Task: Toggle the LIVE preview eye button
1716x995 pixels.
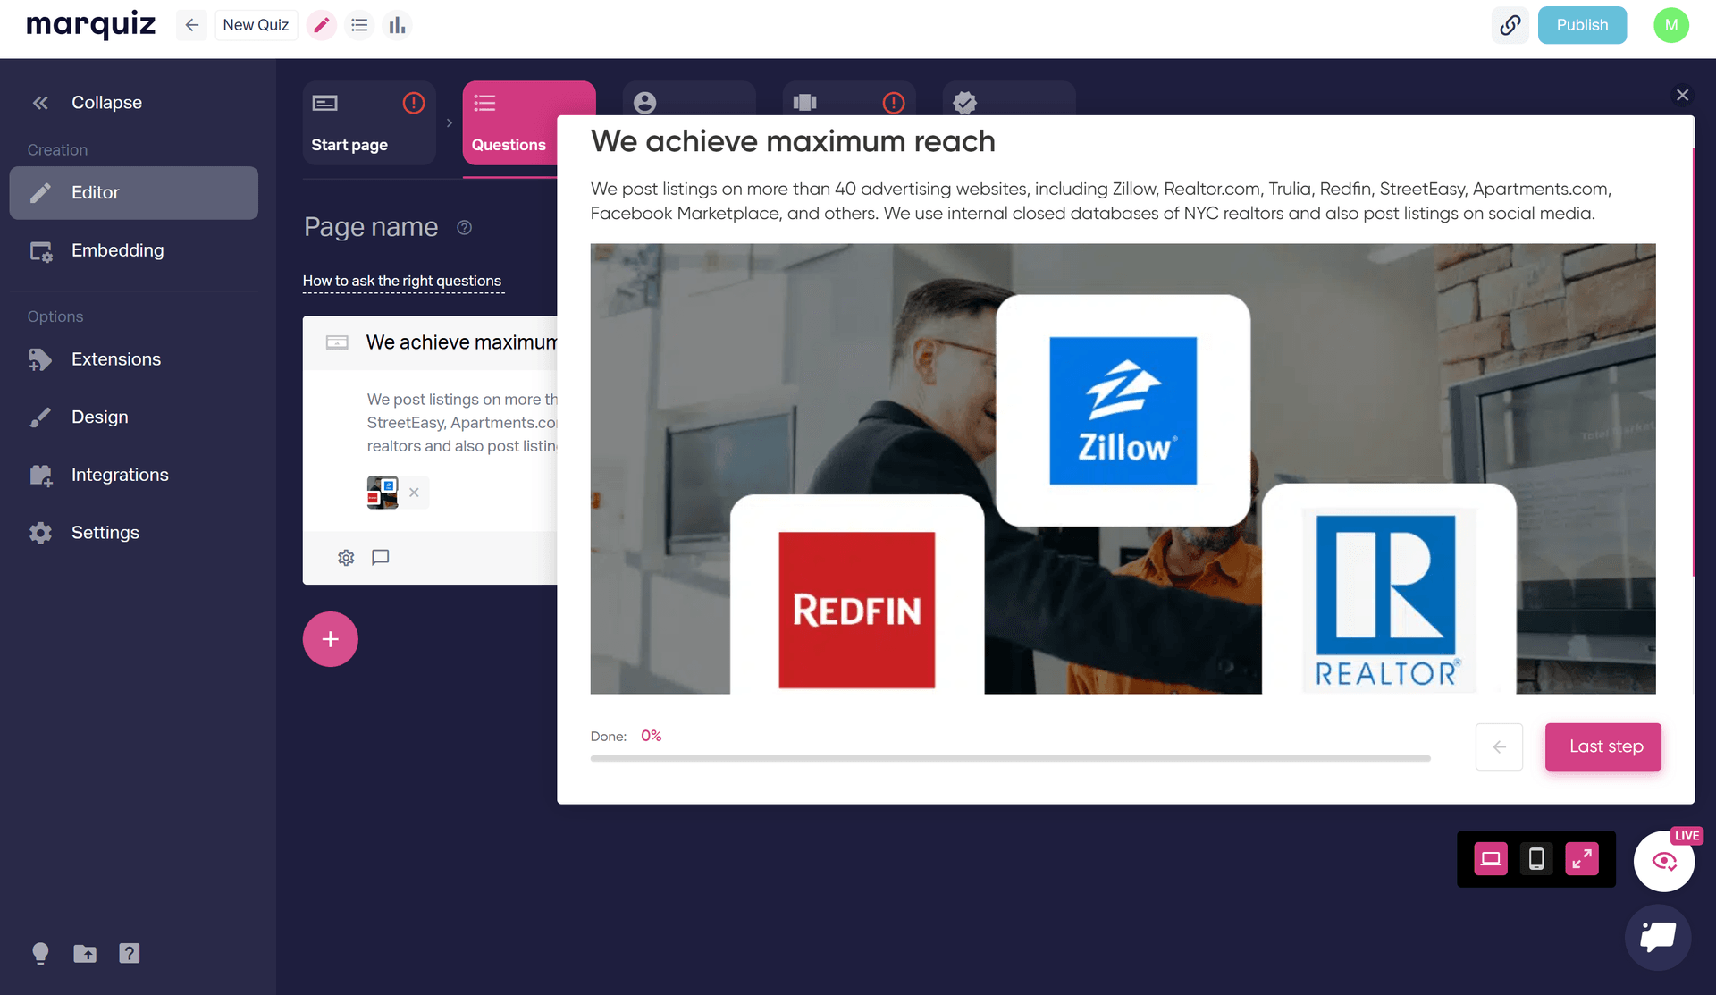Action: (1664, 861)
